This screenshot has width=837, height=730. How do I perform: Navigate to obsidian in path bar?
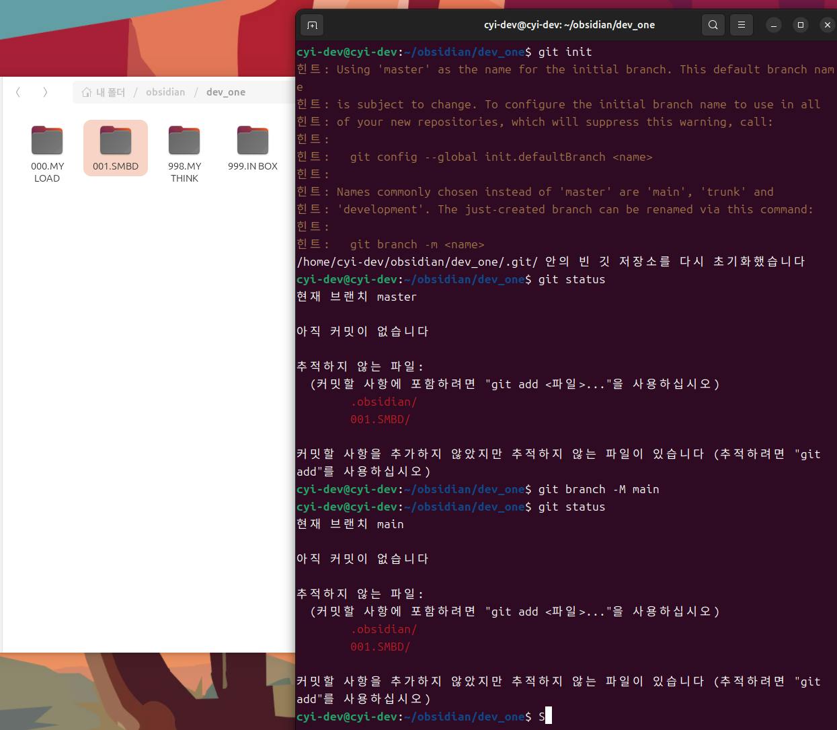click(165, 92)
